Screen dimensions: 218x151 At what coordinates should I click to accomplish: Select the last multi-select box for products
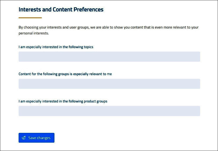tap(109, 111)
